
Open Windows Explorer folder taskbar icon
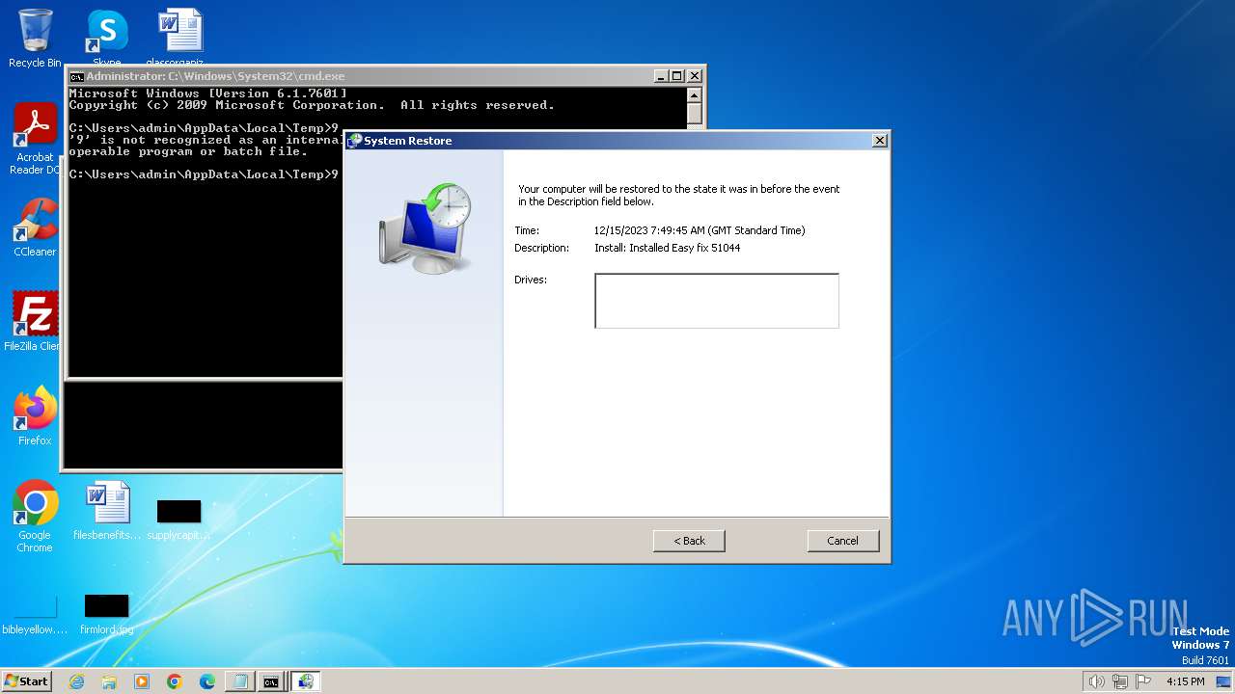[109, 681]
